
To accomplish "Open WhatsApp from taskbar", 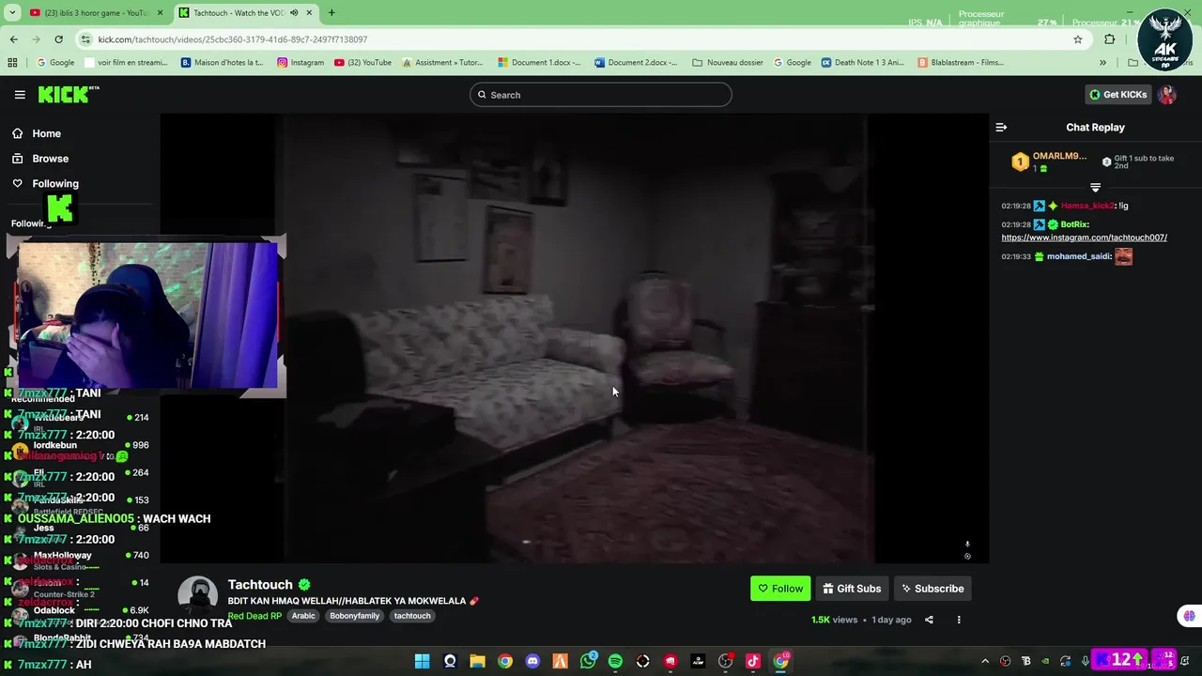I will click(x=588, y=662).
